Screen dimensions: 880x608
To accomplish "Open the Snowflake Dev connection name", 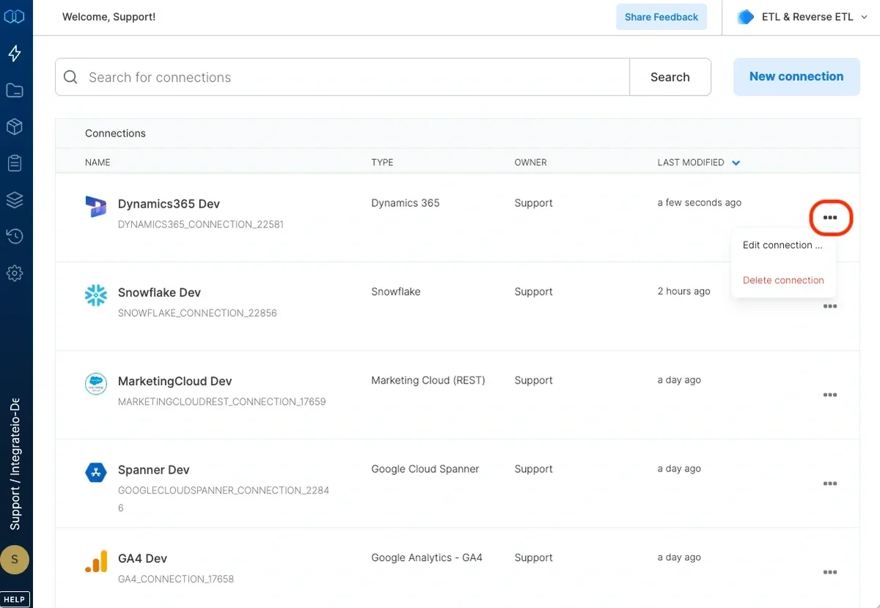I will pyautogui.click(x=159, y=293).
